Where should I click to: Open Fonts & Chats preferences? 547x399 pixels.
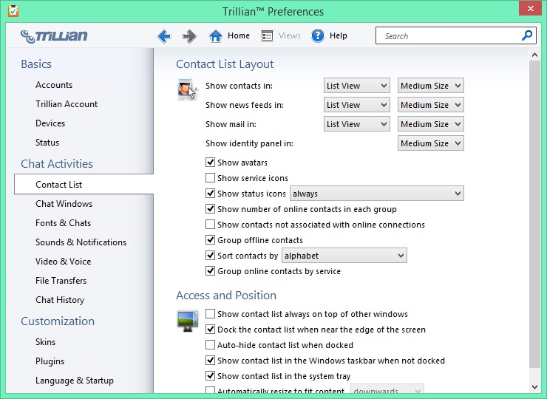pos(63,223)
